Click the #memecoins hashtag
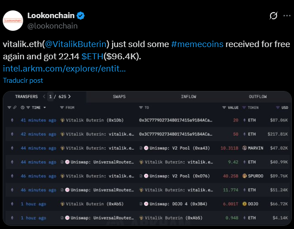The image size is (294, 229). pyautogui.click(x=197, y=44)
